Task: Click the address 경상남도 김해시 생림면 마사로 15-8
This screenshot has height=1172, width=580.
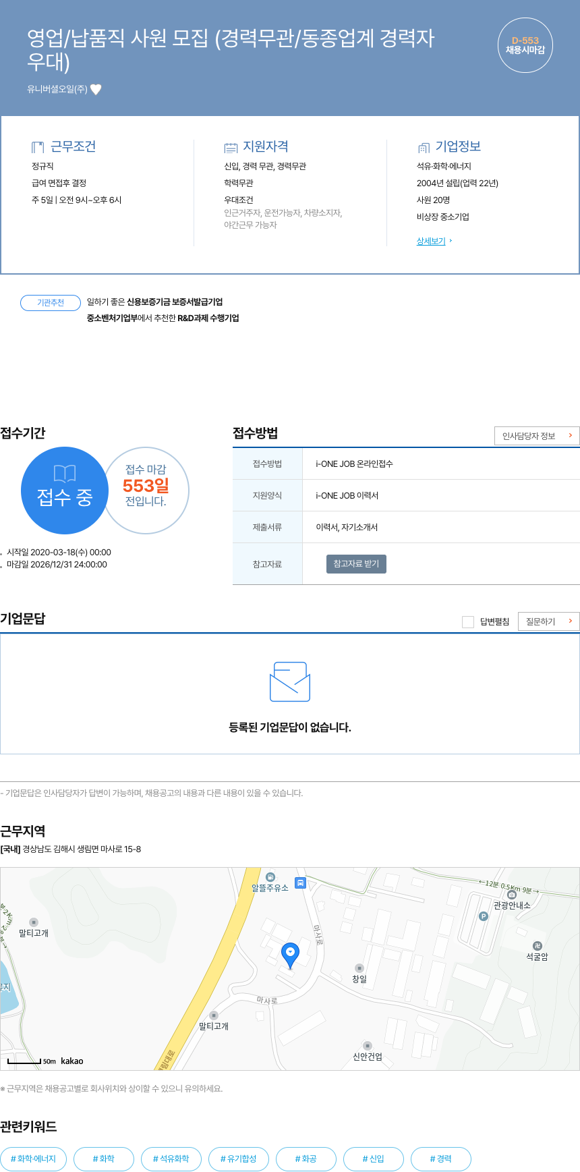Action: 82,849
